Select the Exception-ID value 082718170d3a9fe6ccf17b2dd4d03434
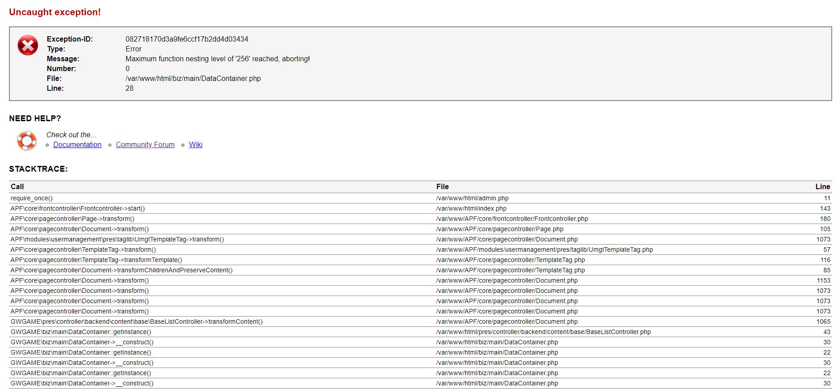 click(187, 39)
